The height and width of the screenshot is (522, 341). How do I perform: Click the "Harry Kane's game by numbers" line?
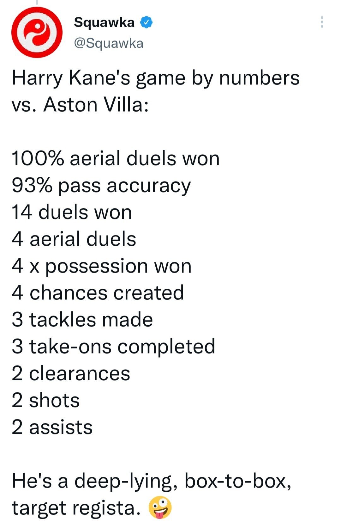[156, 78]
